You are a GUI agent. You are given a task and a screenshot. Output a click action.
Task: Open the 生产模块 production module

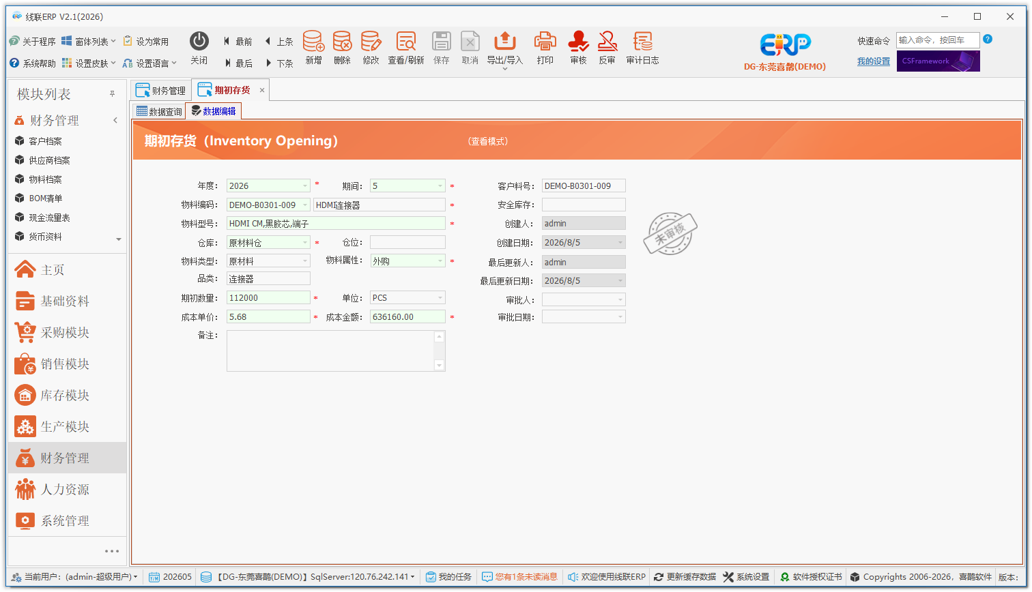67,427
